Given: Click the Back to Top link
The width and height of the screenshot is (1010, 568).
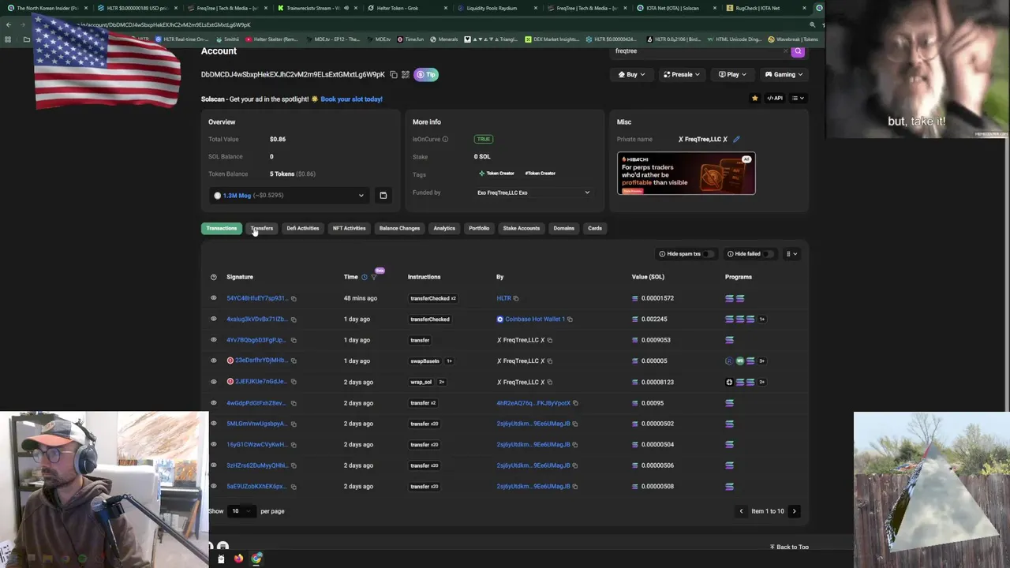Looking at the screenshot, I should tap(789, 547).
